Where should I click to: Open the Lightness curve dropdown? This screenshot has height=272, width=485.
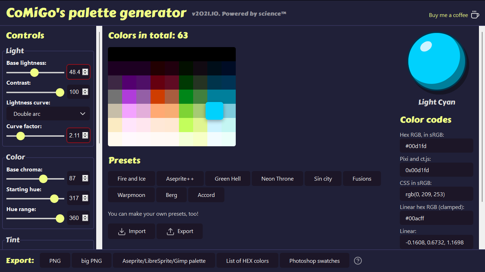pyautogui.click(x=48, y=114)
